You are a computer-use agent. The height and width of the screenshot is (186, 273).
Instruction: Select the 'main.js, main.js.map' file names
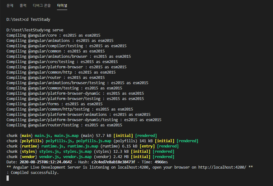tap(57, 136)
